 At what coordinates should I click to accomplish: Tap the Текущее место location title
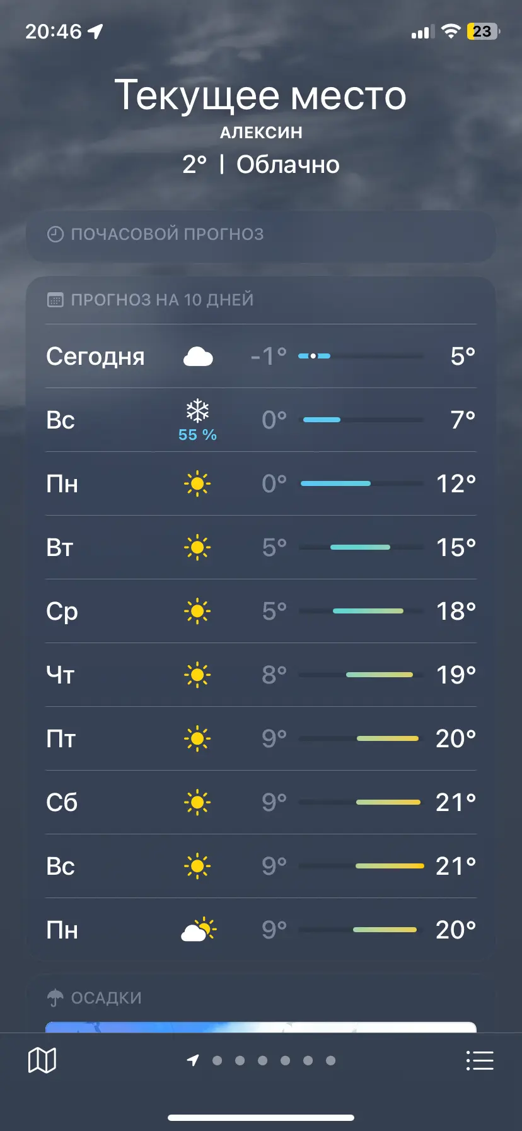(x=260, y=96)
